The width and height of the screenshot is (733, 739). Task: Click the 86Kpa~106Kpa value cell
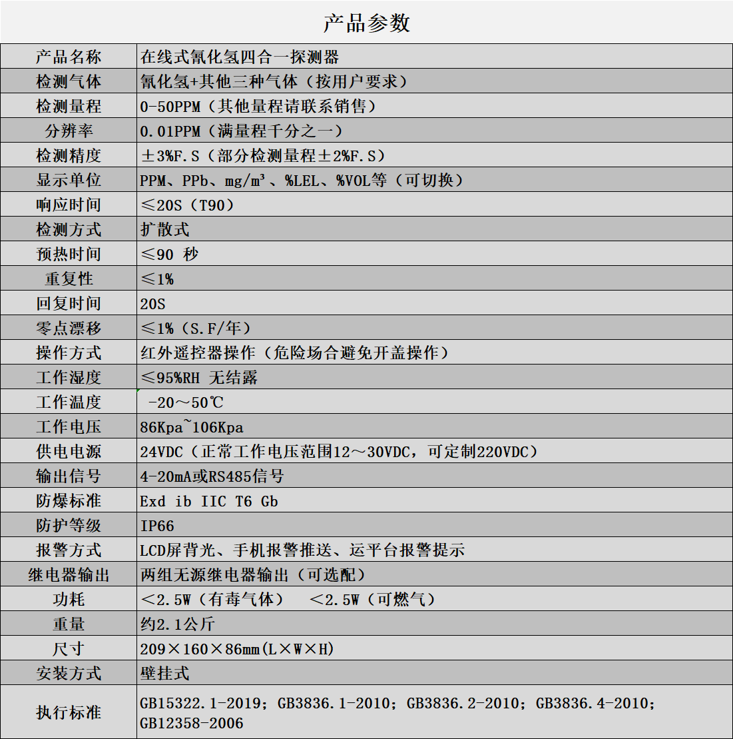pos(435,426)
